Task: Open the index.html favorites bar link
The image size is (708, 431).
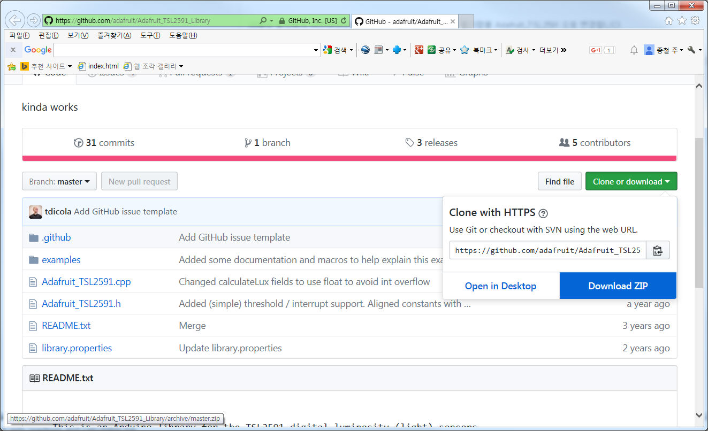Action: point(98,66)
